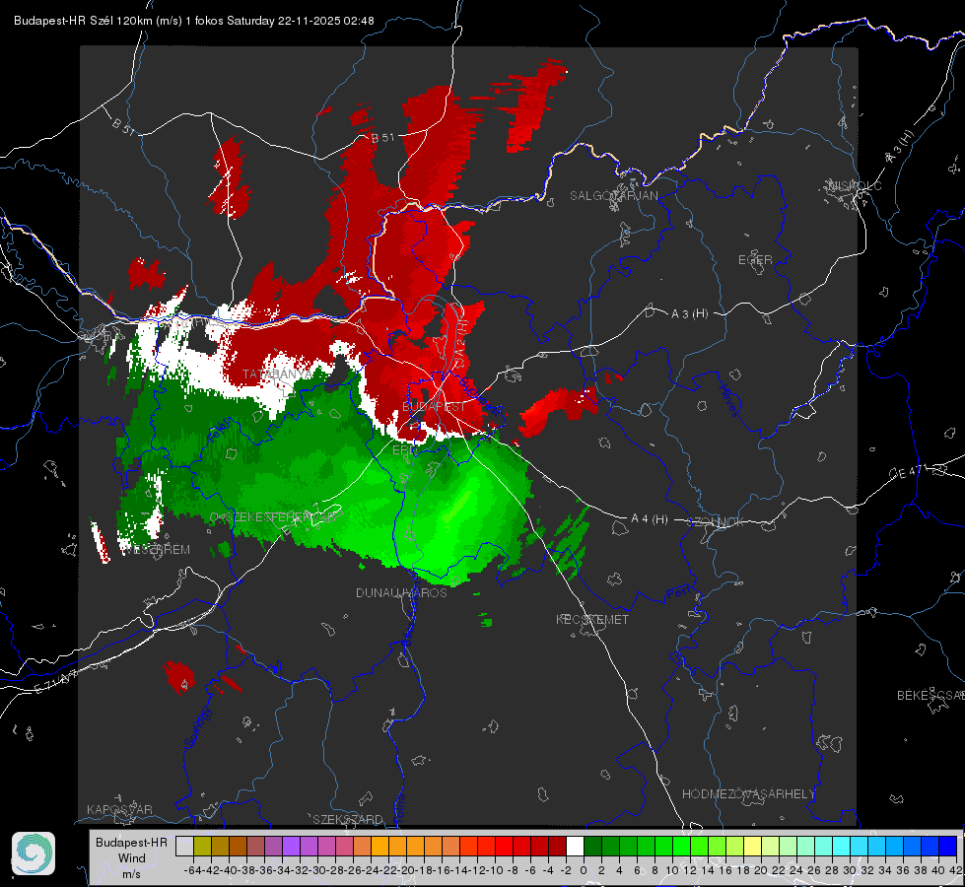Click the legend value '30'

(850, 870)
